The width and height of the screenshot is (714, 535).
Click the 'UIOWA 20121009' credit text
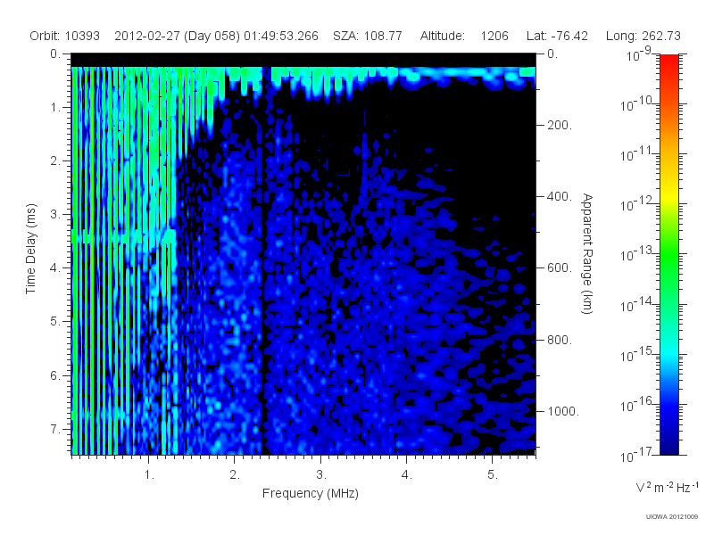pyautogui.click(x=672, y=517)
